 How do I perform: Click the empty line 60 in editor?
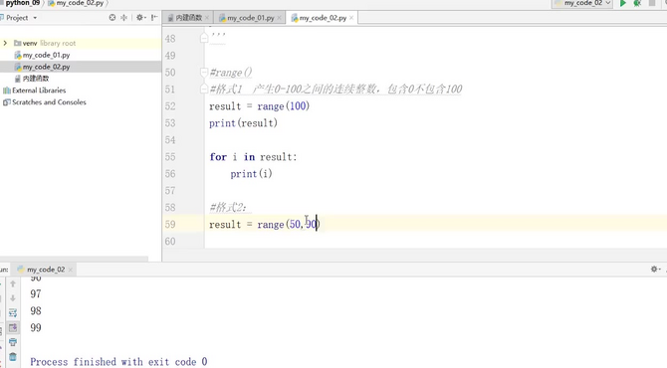(436, 242)
